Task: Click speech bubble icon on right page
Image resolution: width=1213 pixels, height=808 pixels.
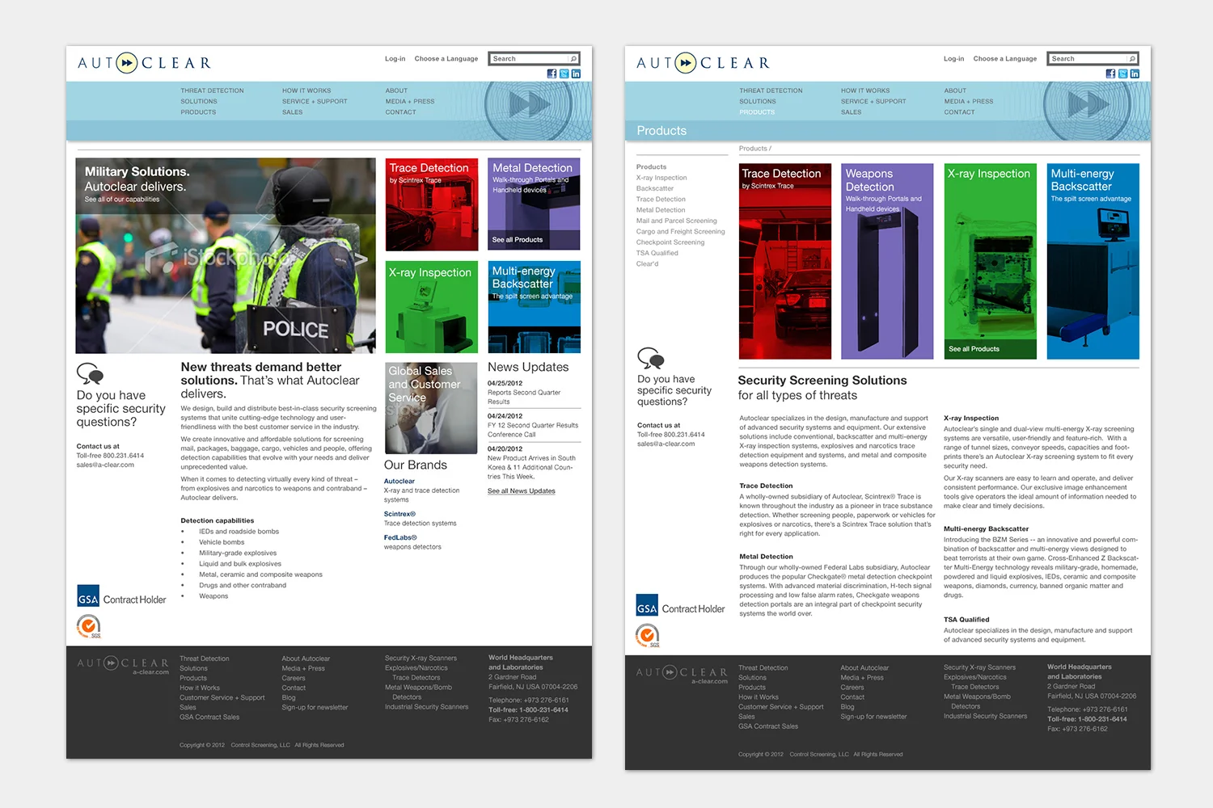Action: (x=650, y=358)
